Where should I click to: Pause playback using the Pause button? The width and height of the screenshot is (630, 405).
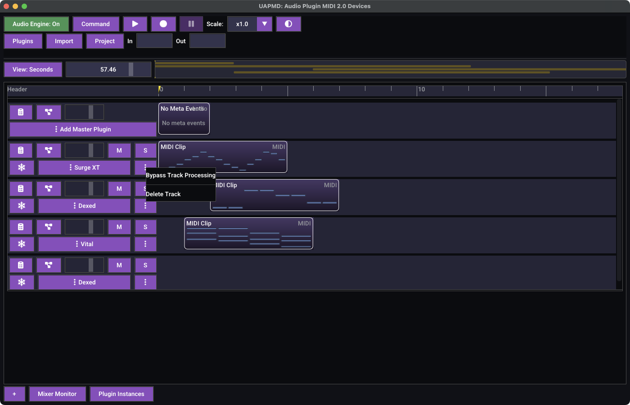[x=191, y=24]
